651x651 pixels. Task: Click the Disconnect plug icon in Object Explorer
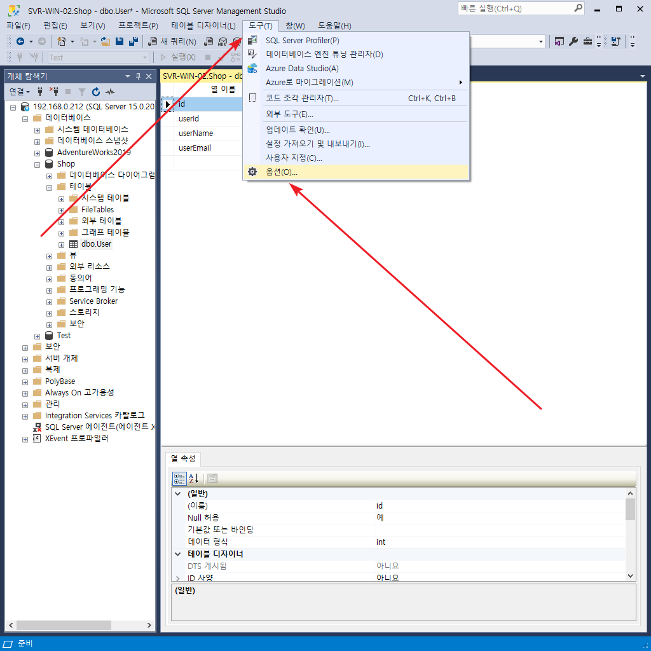click(x=53, y=92)
